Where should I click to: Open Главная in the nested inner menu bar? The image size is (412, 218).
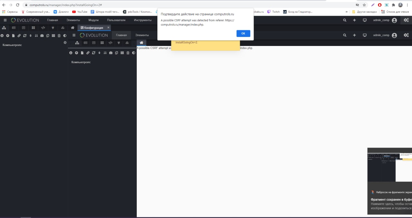click(121, 35)
